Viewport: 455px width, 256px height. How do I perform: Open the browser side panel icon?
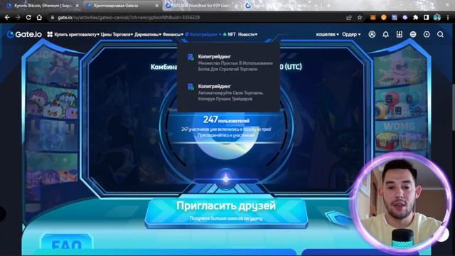(x=426, y=17)
